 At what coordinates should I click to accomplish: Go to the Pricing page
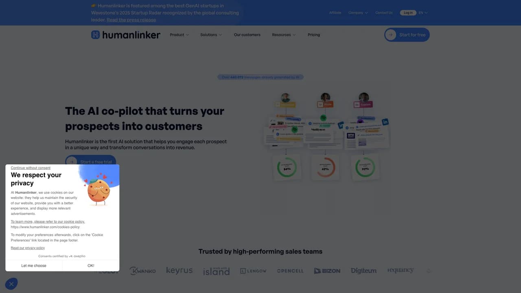point(314,35)
